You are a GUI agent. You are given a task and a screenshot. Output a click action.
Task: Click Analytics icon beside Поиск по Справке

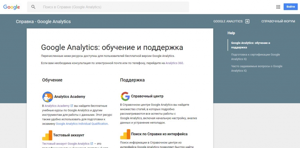click(x=125, y=134)
